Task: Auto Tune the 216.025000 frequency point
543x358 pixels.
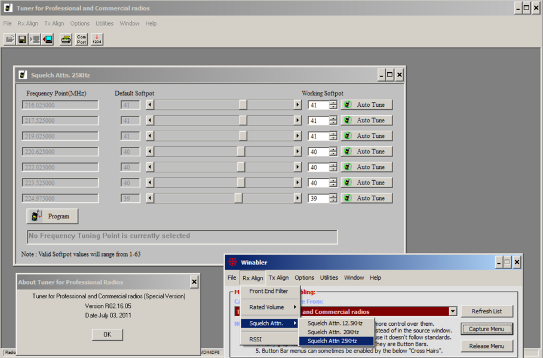Action: tap(366, 105)
